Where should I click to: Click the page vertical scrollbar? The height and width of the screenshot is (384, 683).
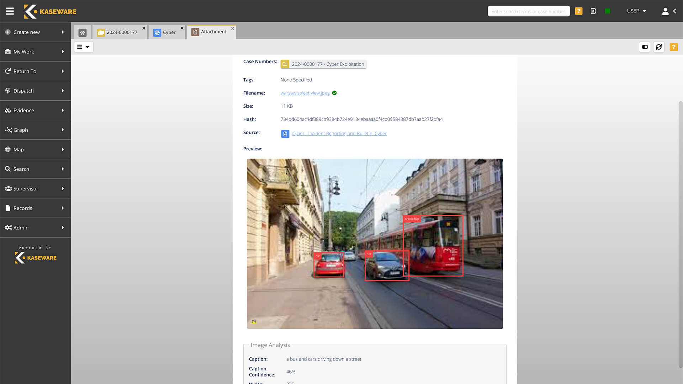pos(680,235)
